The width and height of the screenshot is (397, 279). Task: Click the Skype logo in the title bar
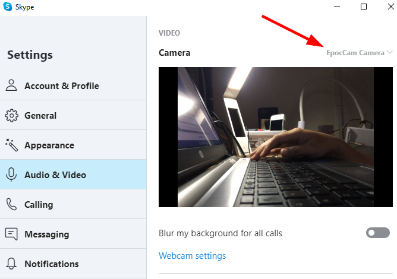8,7
